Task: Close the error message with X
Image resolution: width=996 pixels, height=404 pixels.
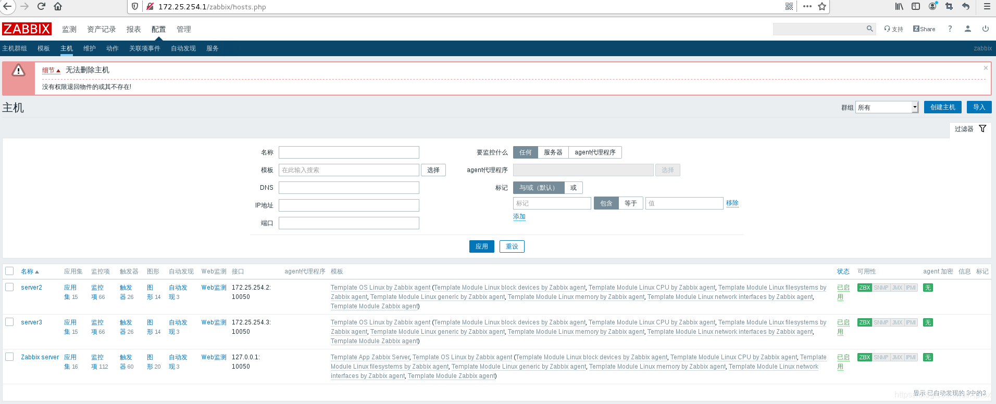Action: coord(986,68)
